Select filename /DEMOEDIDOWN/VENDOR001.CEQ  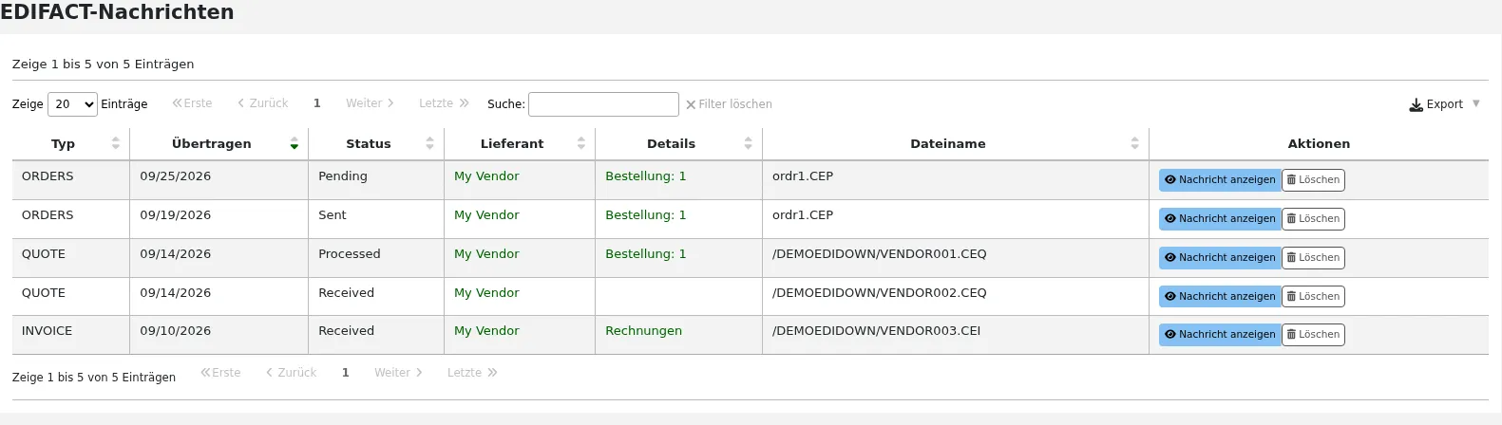[879, 254]
